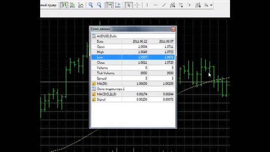
Task: Toggle chart auto scroll
Action: coord(109,5)
